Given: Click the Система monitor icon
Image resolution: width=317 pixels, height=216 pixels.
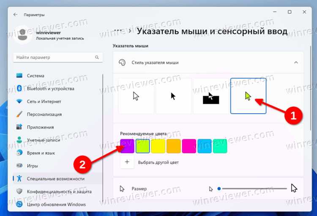Looking at the screenshot, I should coord(19,75).
